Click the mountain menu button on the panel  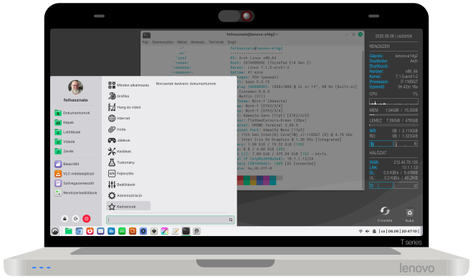click(55, 231)
